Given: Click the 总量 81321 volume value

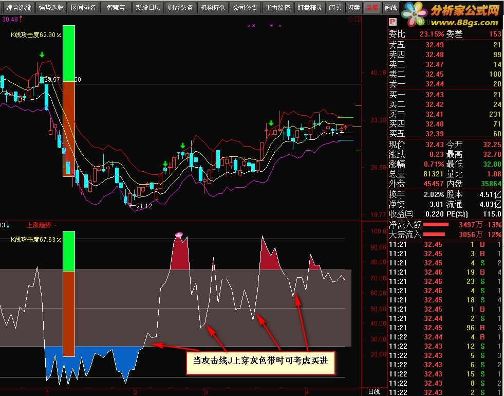Looking at the screenshot, I should coord(433,174).
